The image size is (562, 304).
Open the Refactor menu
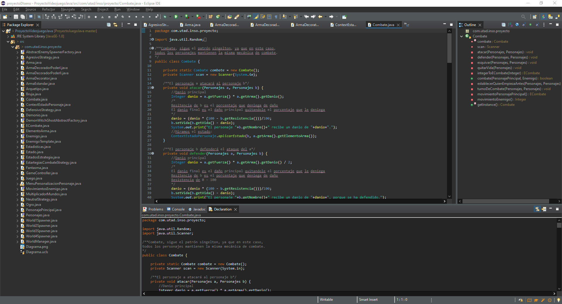click(48, 9)
